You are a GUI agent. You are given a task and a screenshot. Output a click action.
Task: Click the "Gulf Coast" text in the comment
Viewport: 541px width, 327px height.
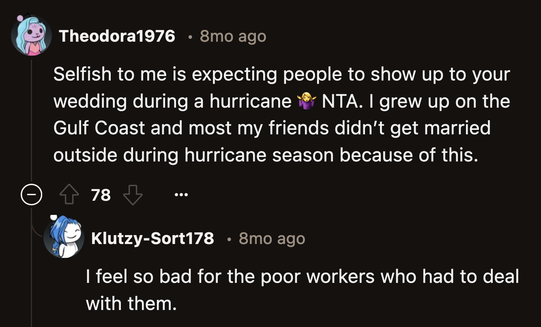point(99,128)
